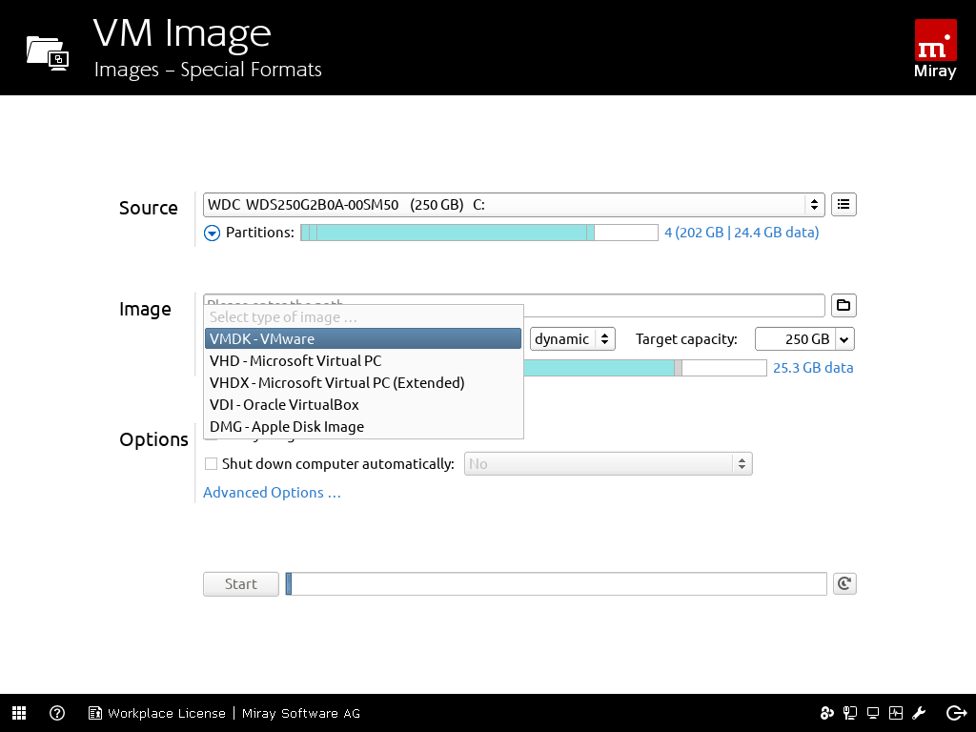Screen dimensions: 976x732
Task: Open the apps grid menu icon
Action: pyautogui.click(x=19, y=713)
